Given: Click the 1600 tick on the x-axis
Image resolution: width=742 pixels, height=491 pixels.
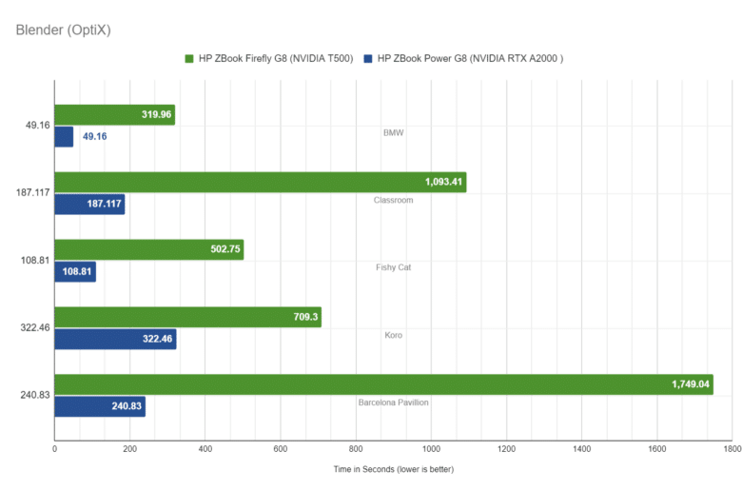Looking at the screenshot, I should click(x=656, y=449).
